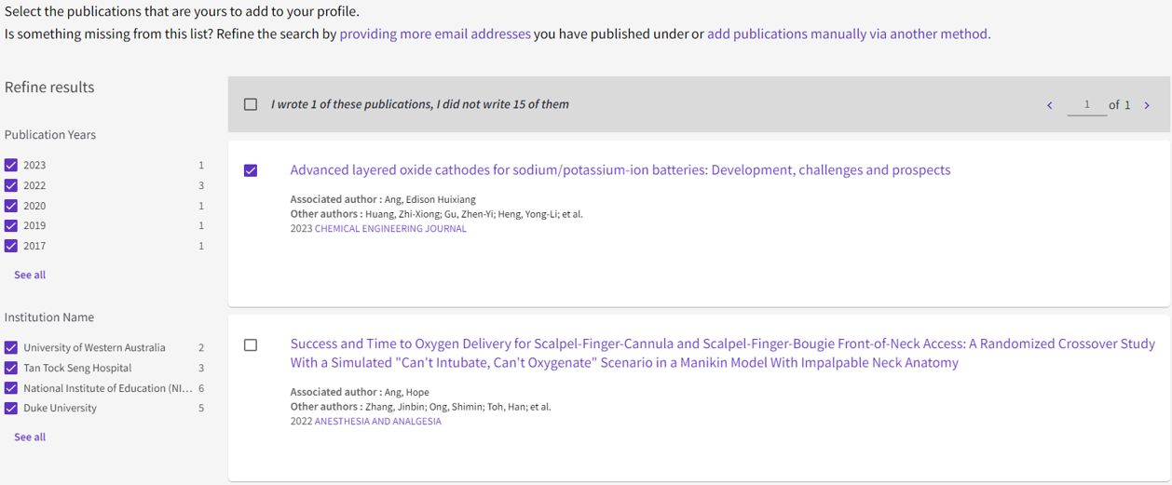Viewport: 1172px width, 485px height.
Task: Click the page number input field
Action: 1086,105
